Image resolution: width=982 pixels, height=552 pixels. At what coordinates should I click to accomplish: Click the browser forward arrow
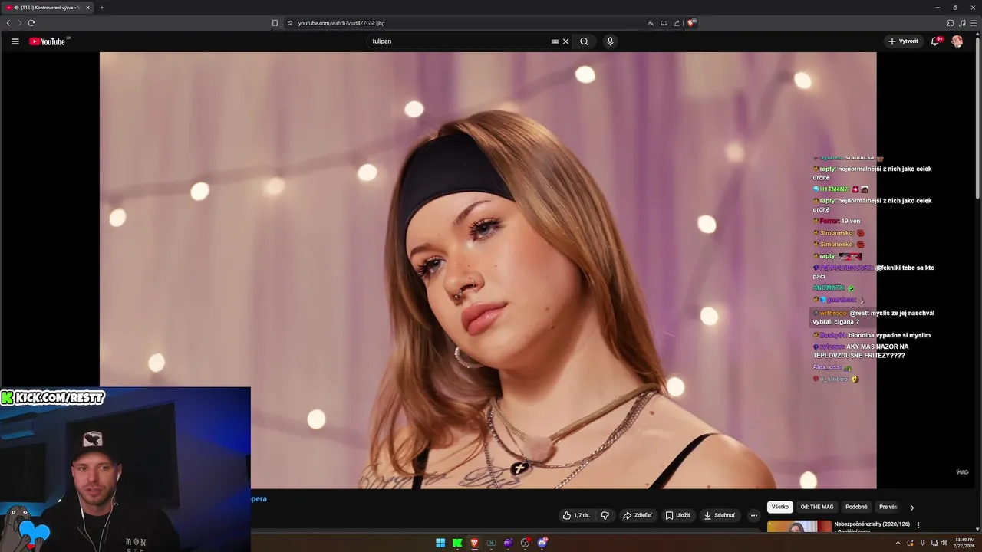click(x=19, y=23)
